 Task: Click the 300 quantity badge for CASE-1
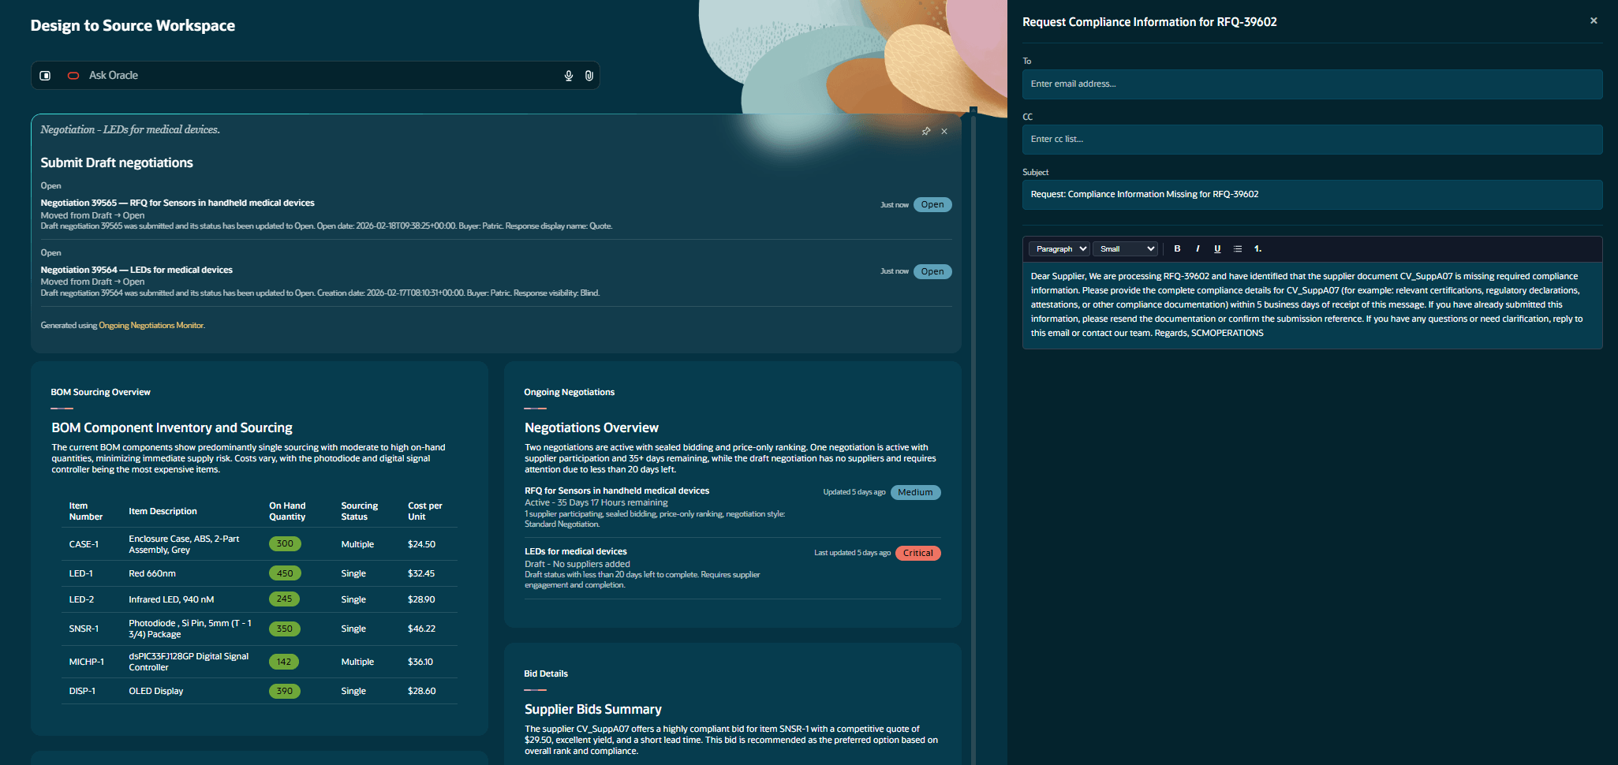(x=285, y=543)
